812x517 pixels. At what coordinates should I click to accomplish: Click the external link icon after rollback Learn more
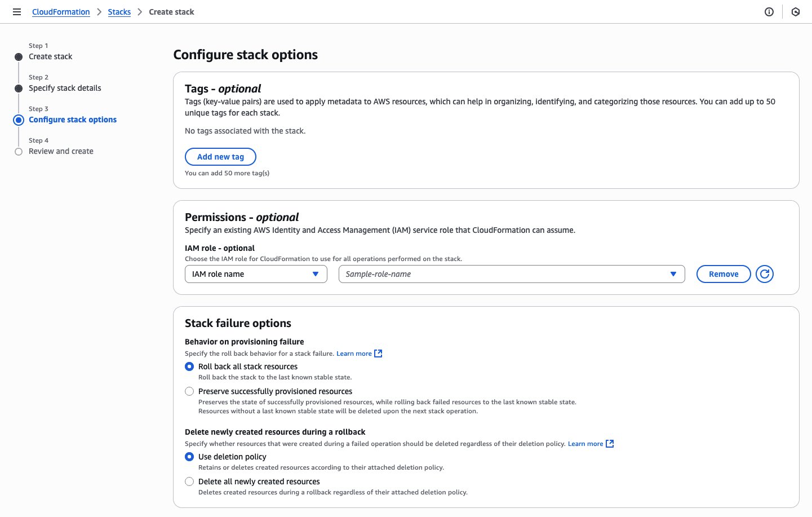pyautogui.click(x=610, y=444)
